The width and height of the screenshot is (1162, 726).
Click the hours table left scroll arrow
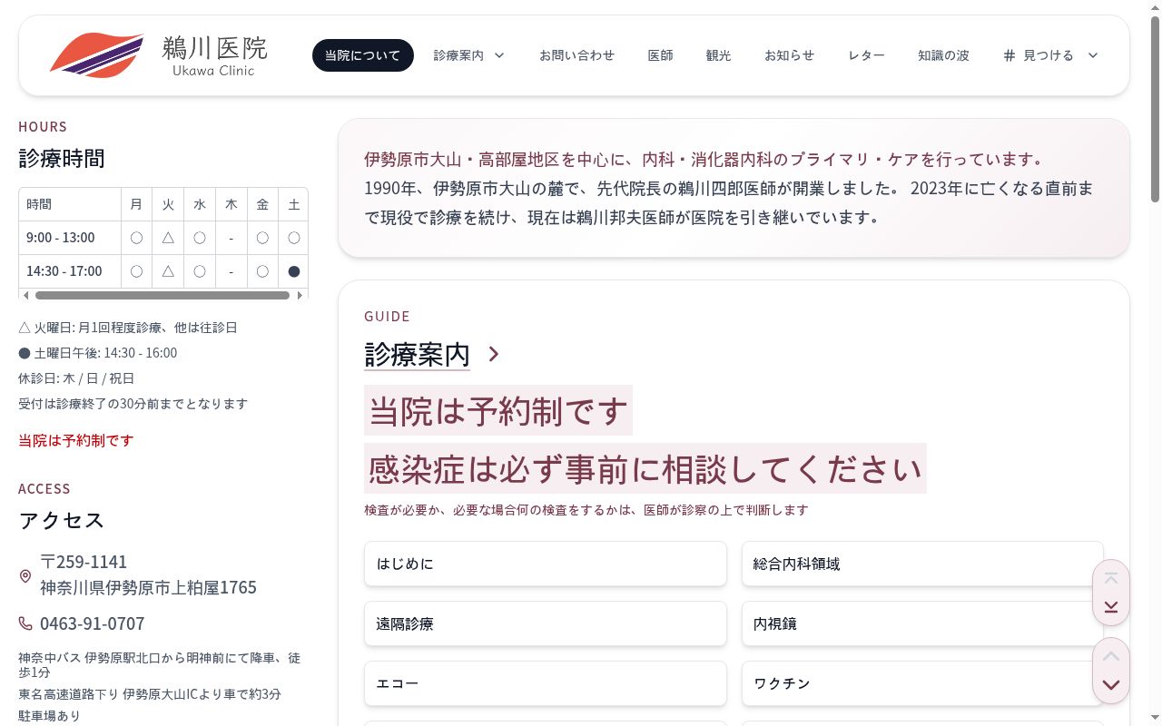coord(25,295)
